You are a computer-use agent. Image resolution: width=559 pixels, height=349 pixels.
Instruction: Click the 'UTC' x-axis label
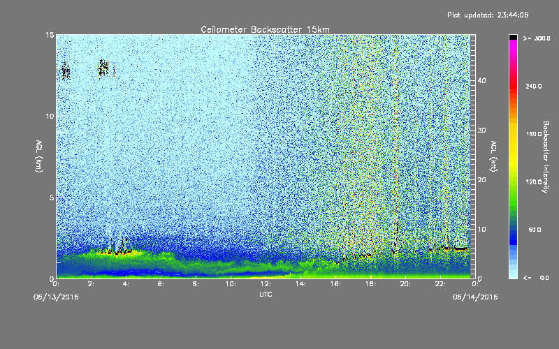266,294
